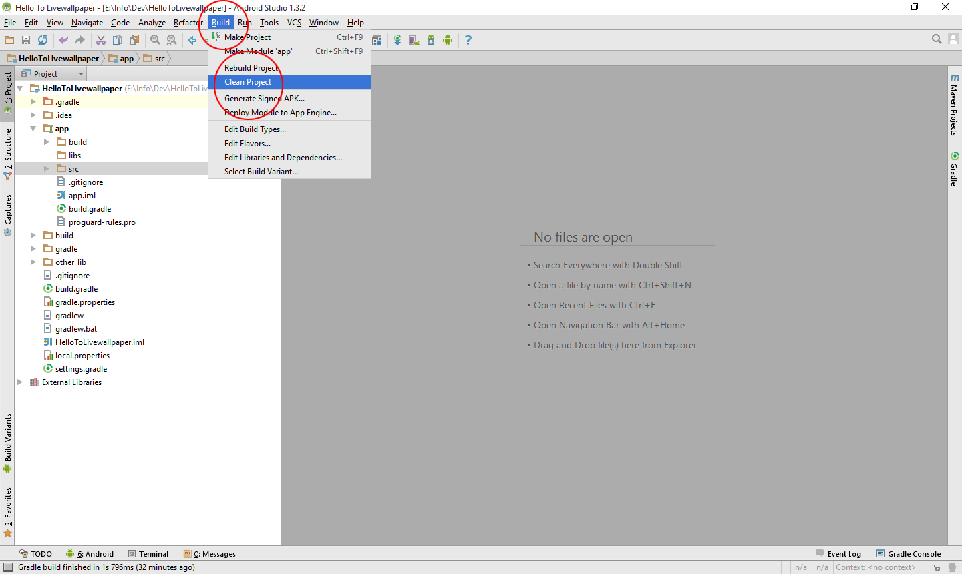
Task: Click the tool windows toggle icon in status bar
Action: click(8, 567)
